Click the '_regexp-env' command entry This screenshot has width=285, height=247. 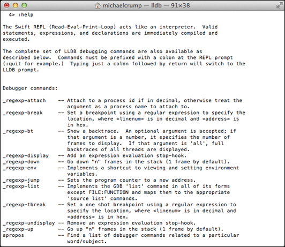tap(20, 168)
